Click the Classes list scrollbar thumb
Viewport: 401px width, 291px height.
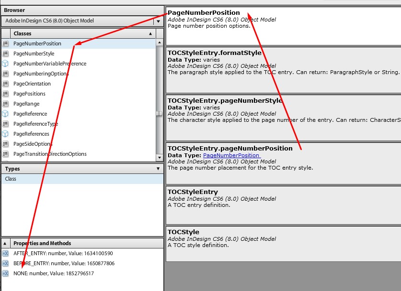(160, 114)
